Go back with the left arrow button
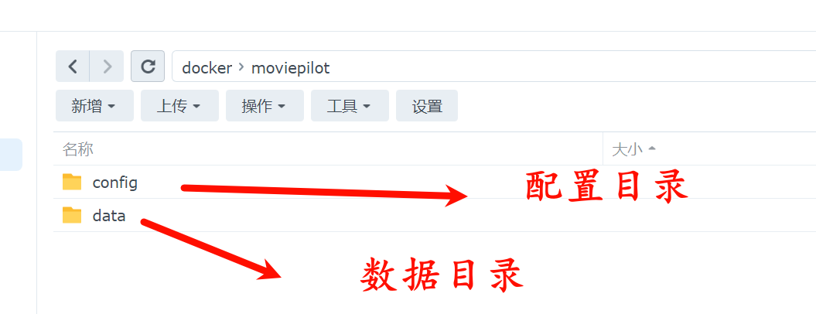Screen dimensions: 816x314 point(73,67)
